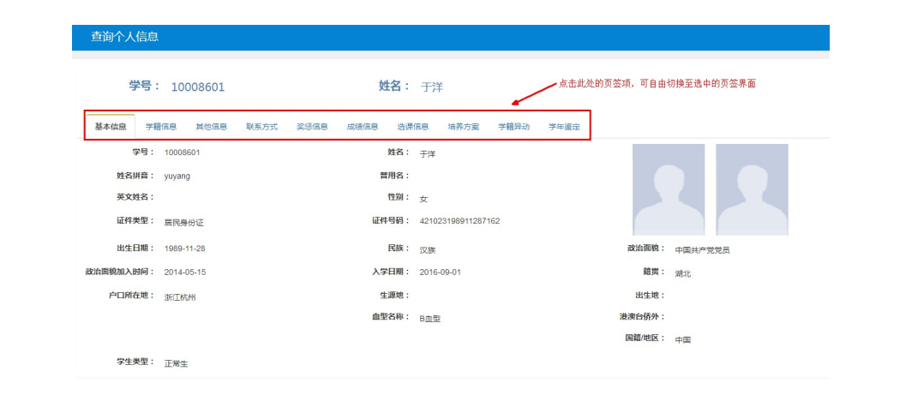This screenshot has height=407, width=918.
Task: Open the 学年鉴定 tab
Action: [564, 127]
